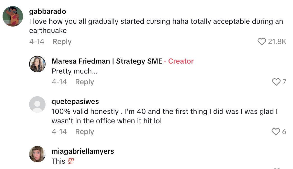Click quetepasiwes's default gray avatar
The image size is (293, 169).
[x=37, y=104]
